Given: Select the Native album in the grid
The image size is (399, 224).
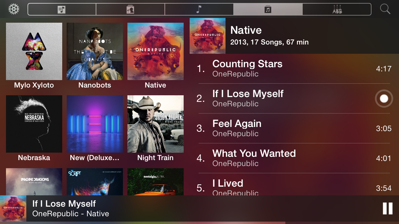Looking at the screenshot, I should (156, 51).
